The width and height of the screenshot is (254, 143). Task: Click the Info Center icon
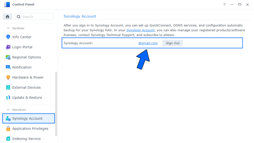click(8, 37)
